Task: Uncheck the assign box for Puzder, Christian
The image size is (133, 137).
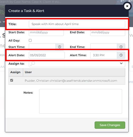Action: [x=12, y=80]
